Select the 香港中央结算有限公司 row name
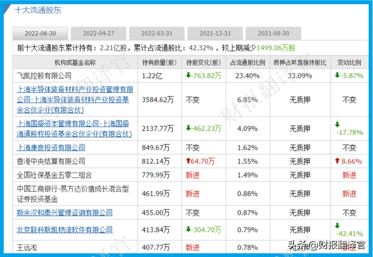Screen dimensions: 373x257 pos(51,161)
